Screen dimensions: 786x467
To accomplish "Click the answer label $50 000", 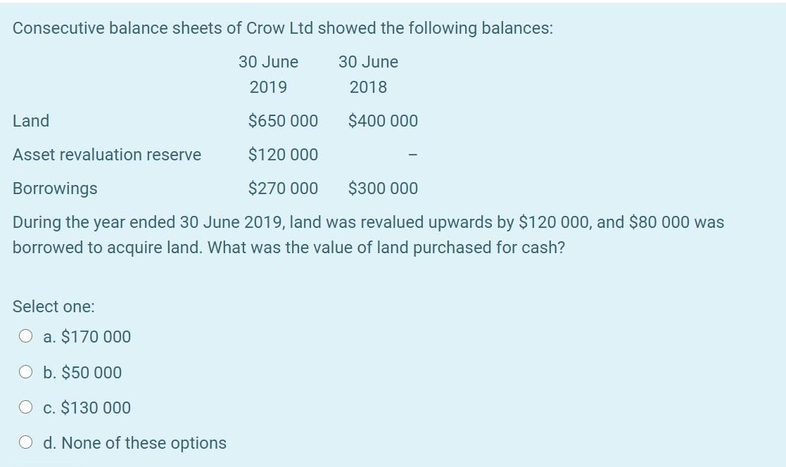I will [x=91, y=372].
